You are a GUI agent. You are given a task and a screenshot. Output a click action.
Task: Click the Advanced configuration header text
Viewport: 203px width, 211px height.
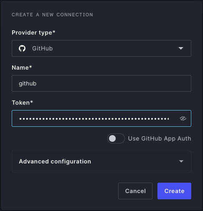55,161
